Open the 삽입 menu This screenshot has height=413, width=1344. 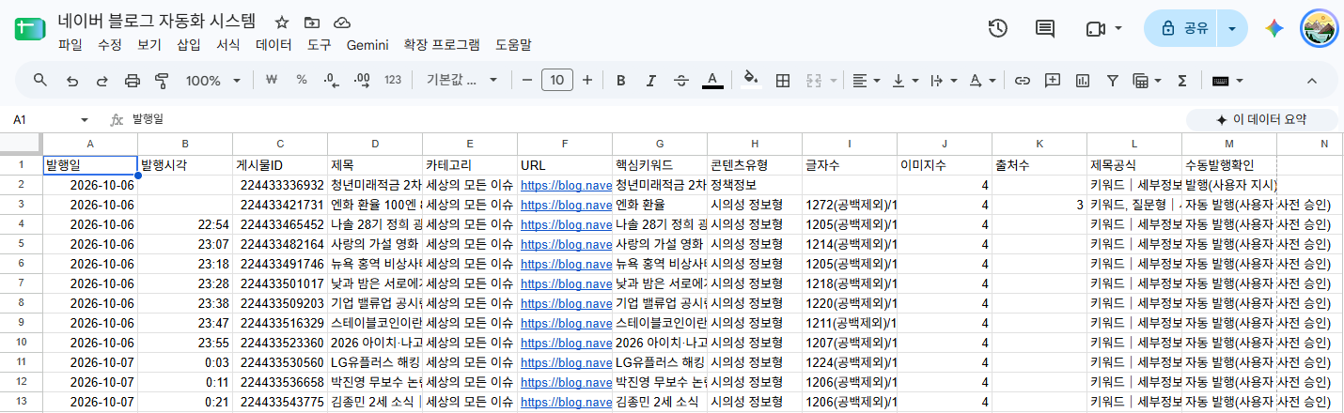click(x=189, y=44)
